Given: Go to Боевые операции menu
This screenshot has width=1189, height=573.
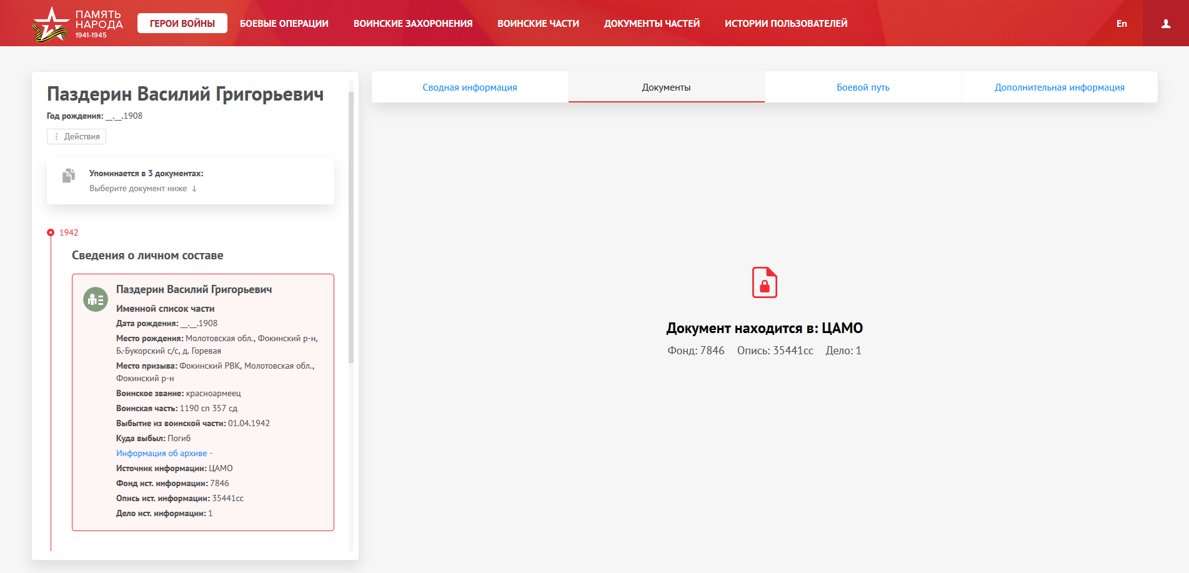Looking at the screenshot, I should (x=284, y=24).
